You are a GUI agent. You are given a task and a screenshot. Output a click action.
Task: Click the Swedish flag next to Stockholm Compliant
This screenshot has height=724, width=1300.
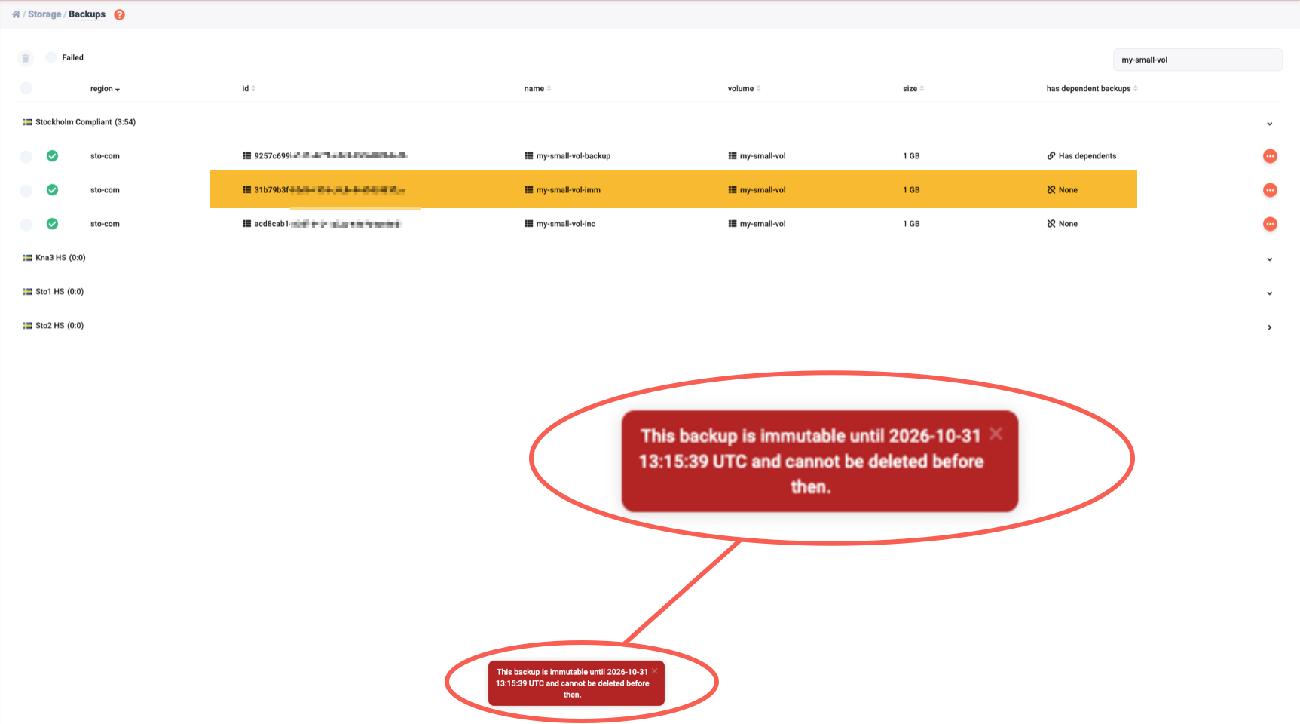click(27, 122)
